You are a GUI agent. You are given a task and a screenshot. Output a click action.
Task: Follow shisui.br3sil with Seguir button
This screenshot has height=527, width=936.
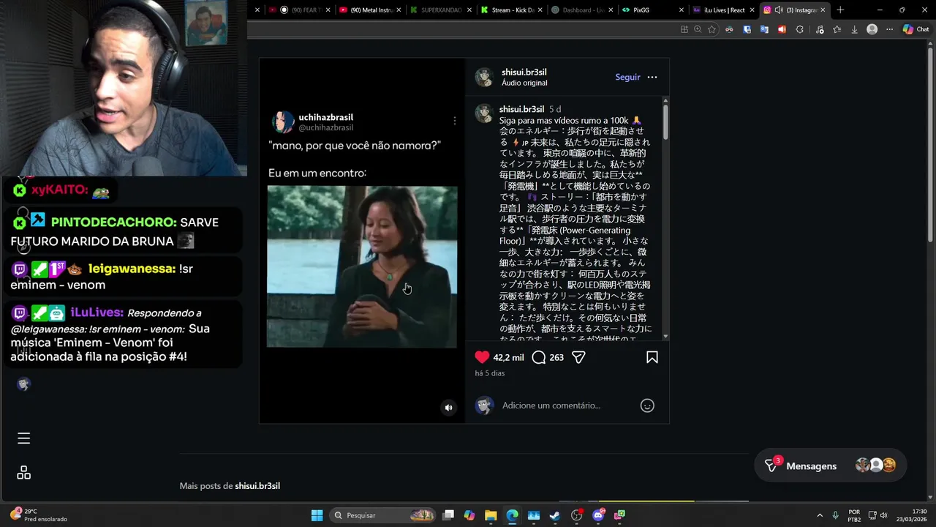[x=627, y=77]
